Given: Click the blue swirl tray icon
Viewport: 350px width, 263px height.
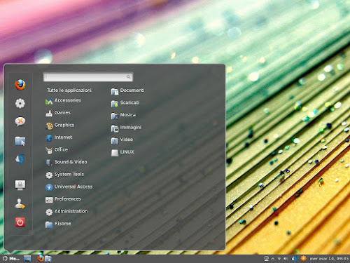Looking at the screenshot, I should 294,258.
